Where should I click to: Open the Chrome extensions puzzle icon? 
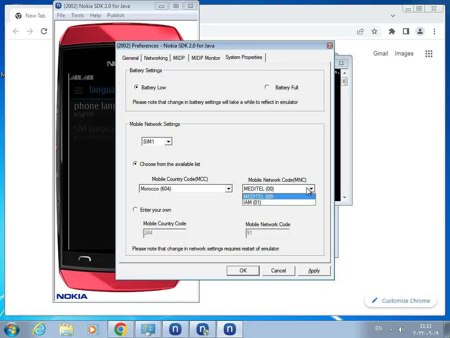[392, 31]
